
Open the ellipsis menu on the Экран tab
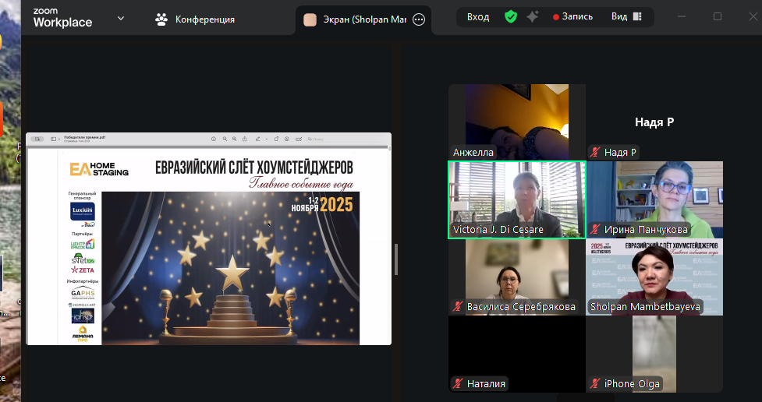(x=418, y=20)
